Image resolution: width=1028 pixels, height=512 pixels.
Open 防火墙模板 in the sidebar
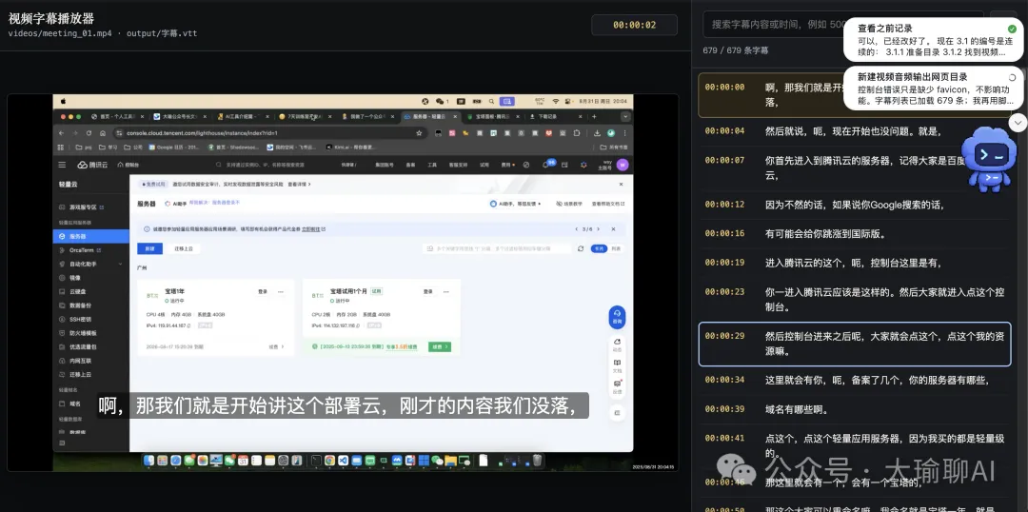tap(91, 332)
